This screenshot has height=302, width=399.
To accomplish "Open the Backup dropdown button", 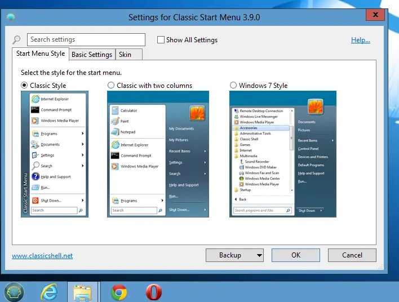I will point(234,255).
